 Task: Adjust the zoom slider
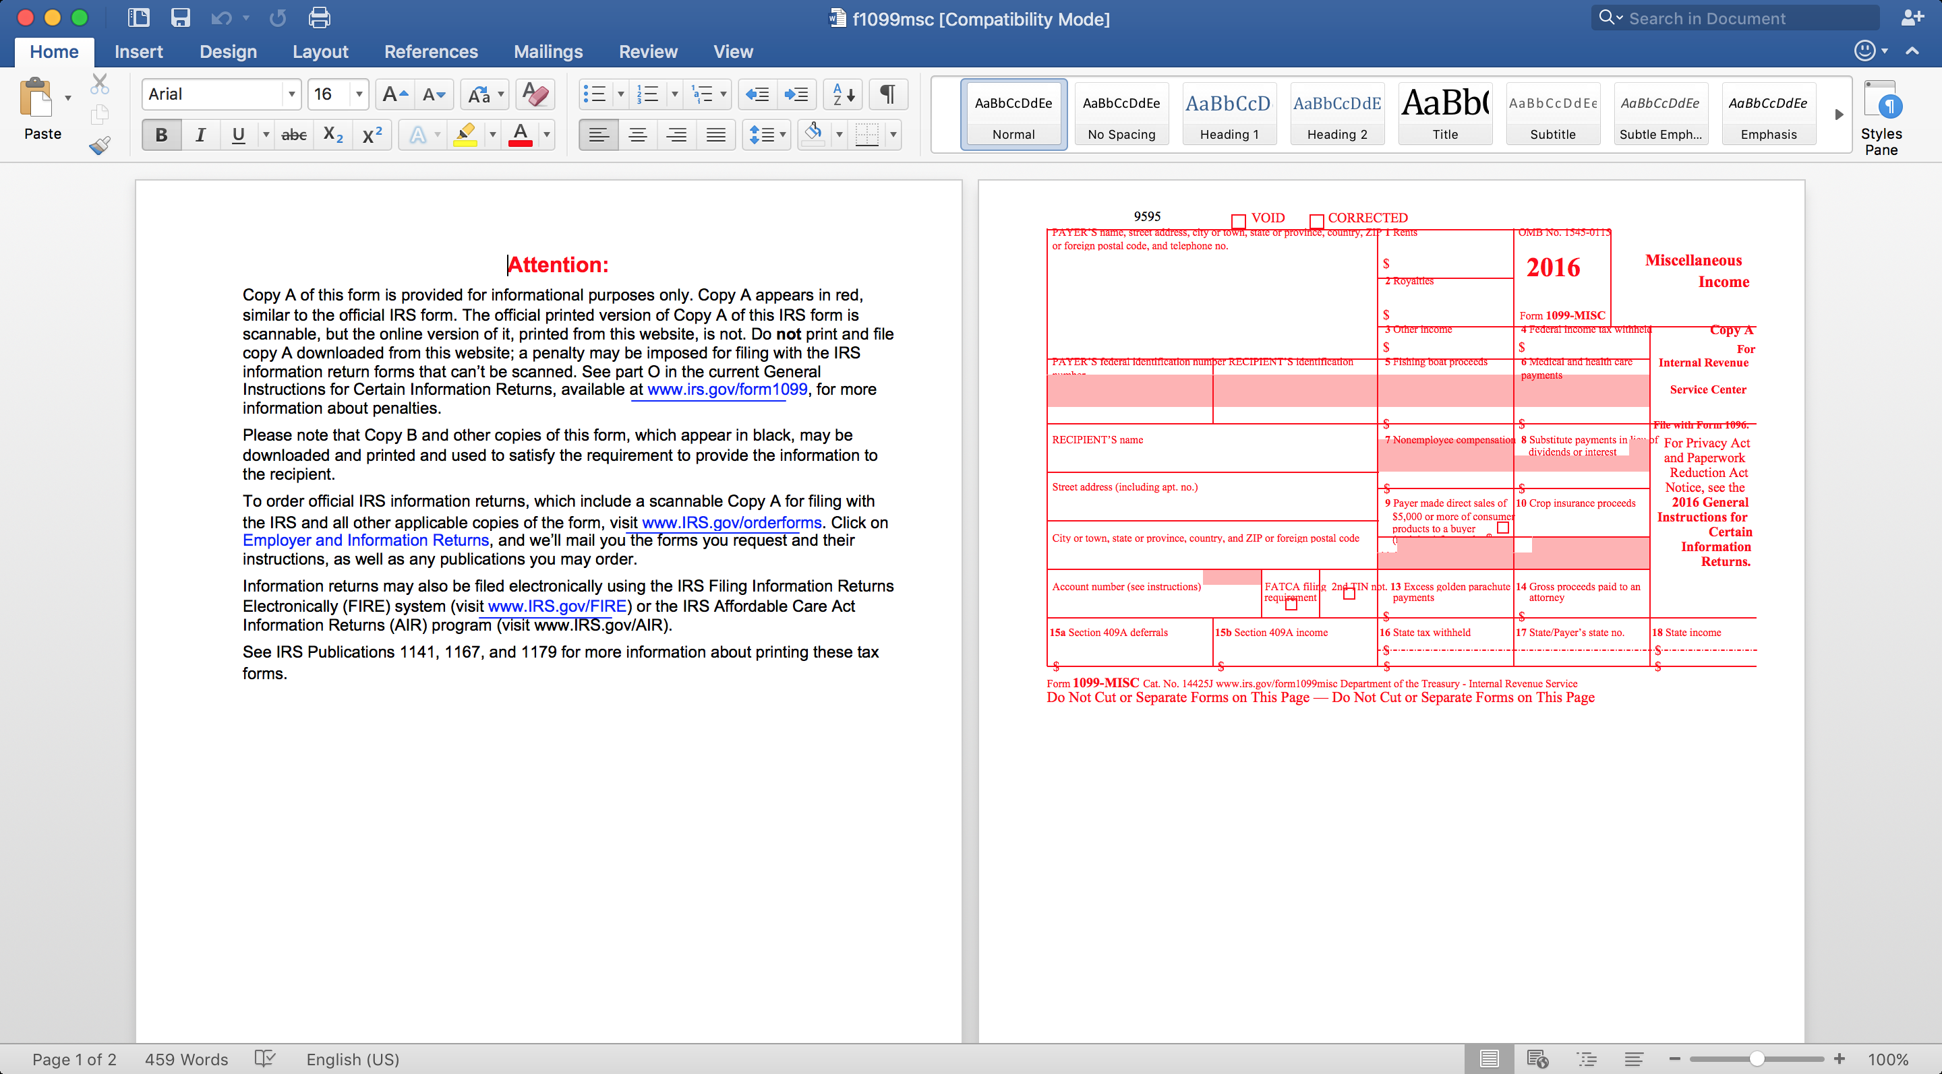1757,1059
